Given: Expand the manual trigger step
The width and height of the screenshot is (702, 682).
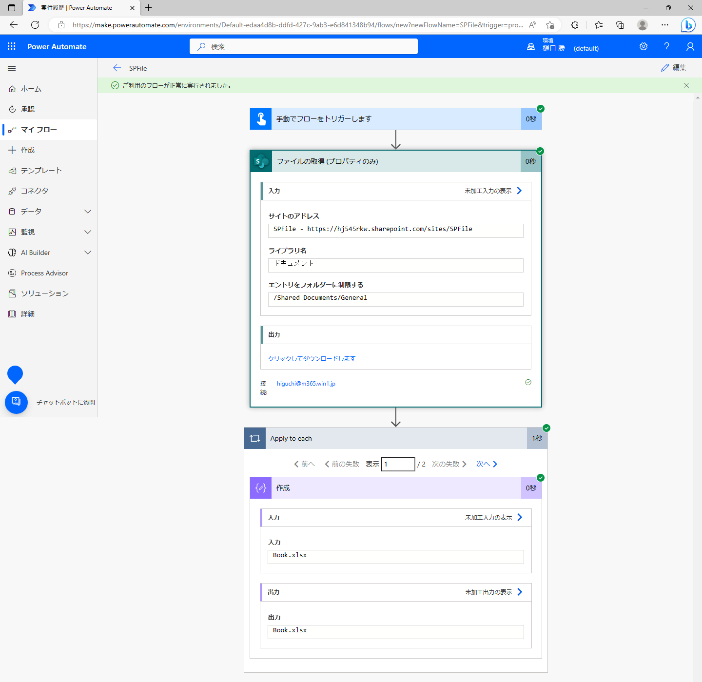Looking at the screenshot, I should (x=396, y=119).
